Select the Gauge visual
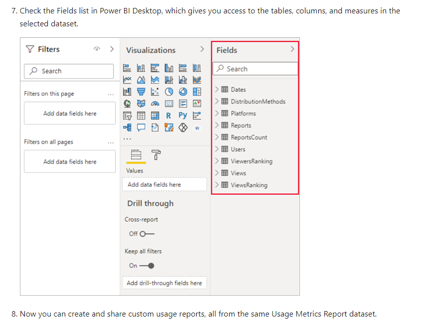 coord(155,103)
